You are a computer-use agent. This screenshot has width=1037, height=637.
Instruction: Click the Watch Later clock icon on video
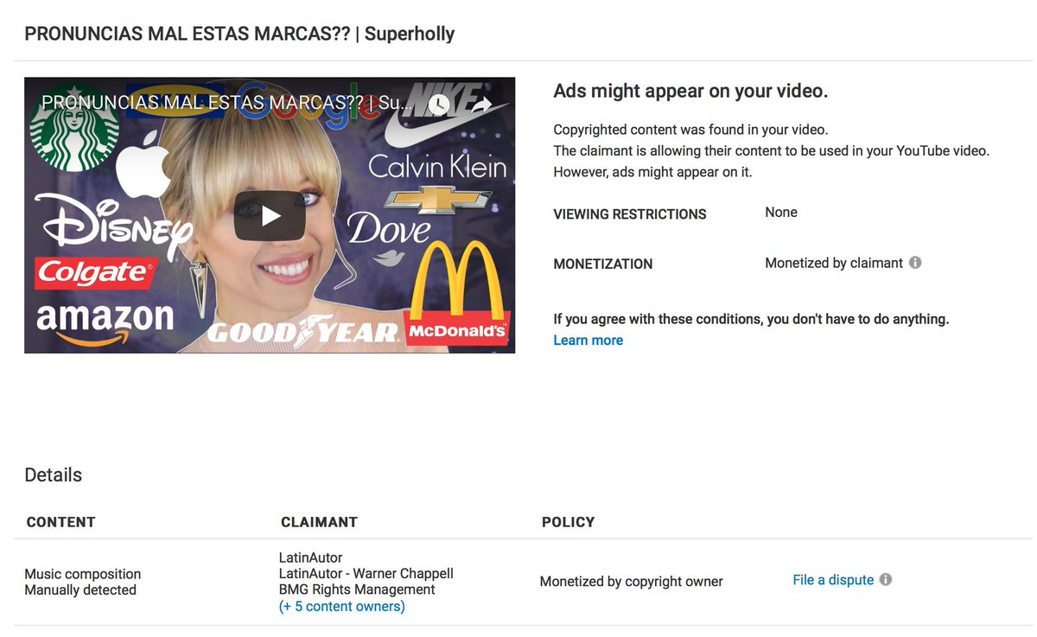(439, 105)
